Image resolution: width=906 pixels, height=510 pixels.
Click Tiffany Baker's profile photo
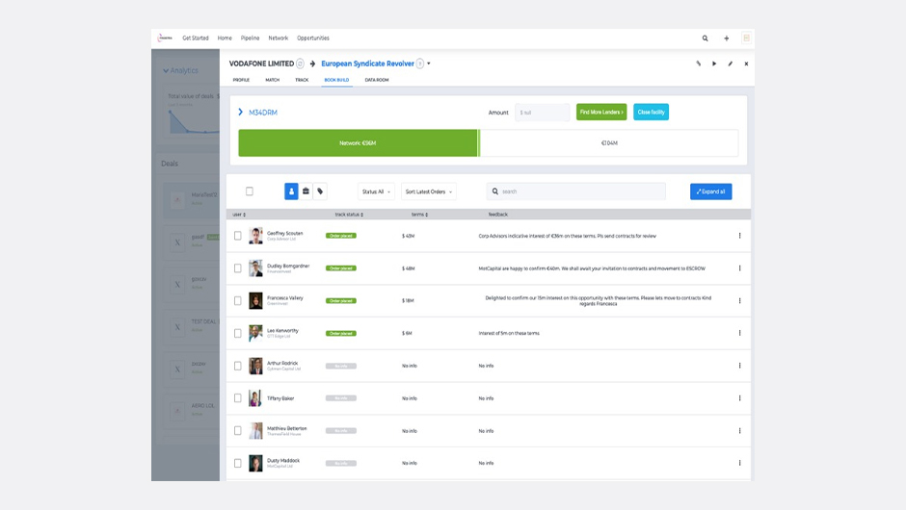(x=255, y=398)
